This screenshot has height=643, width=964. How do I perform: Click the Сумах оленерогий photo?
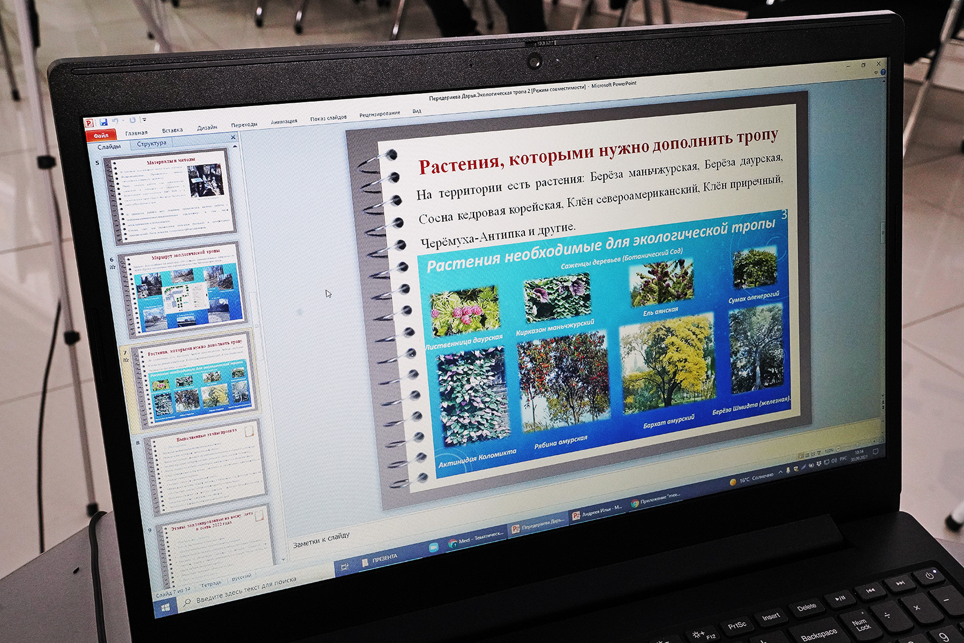pos(755,268)
